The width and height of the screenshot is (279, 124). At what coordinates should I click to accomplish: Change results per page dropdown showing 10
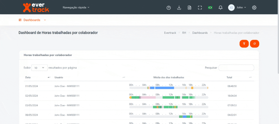click(x=39, y=68)
